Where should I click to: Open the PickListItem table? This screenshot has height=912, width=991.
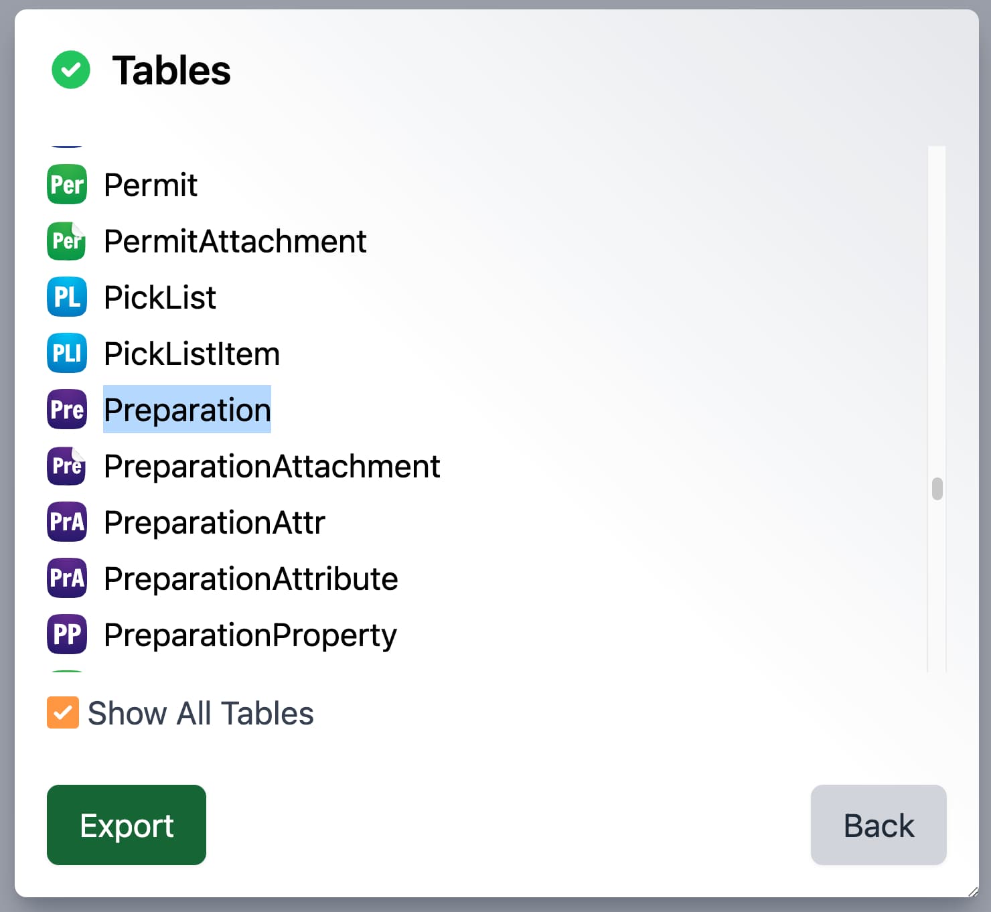pos(192,354)
